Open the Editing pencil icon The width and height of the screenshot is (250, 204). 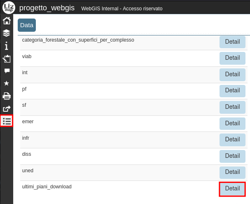click(x=7, y=59)
